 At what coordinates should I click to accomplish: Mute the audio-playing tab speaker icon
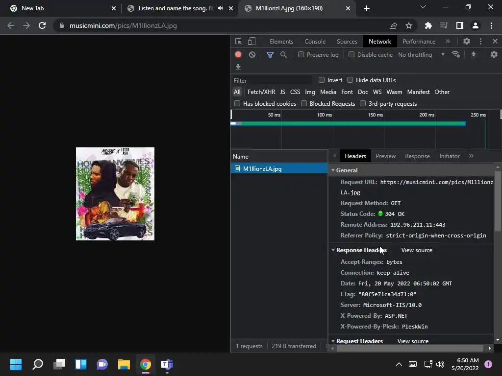pos(221,8)
